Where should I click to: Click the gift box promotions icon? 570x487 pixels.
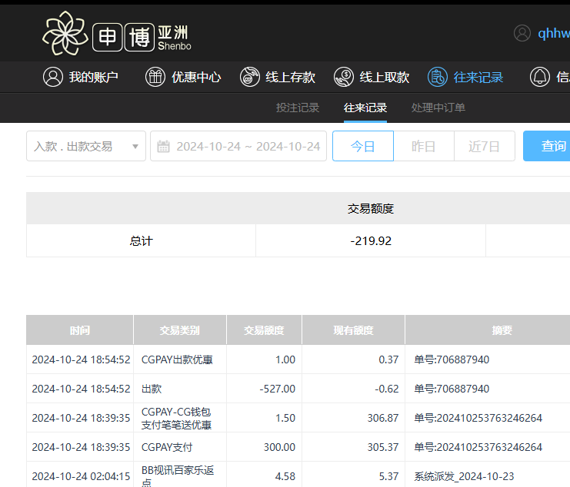click(x=155, y=77)
